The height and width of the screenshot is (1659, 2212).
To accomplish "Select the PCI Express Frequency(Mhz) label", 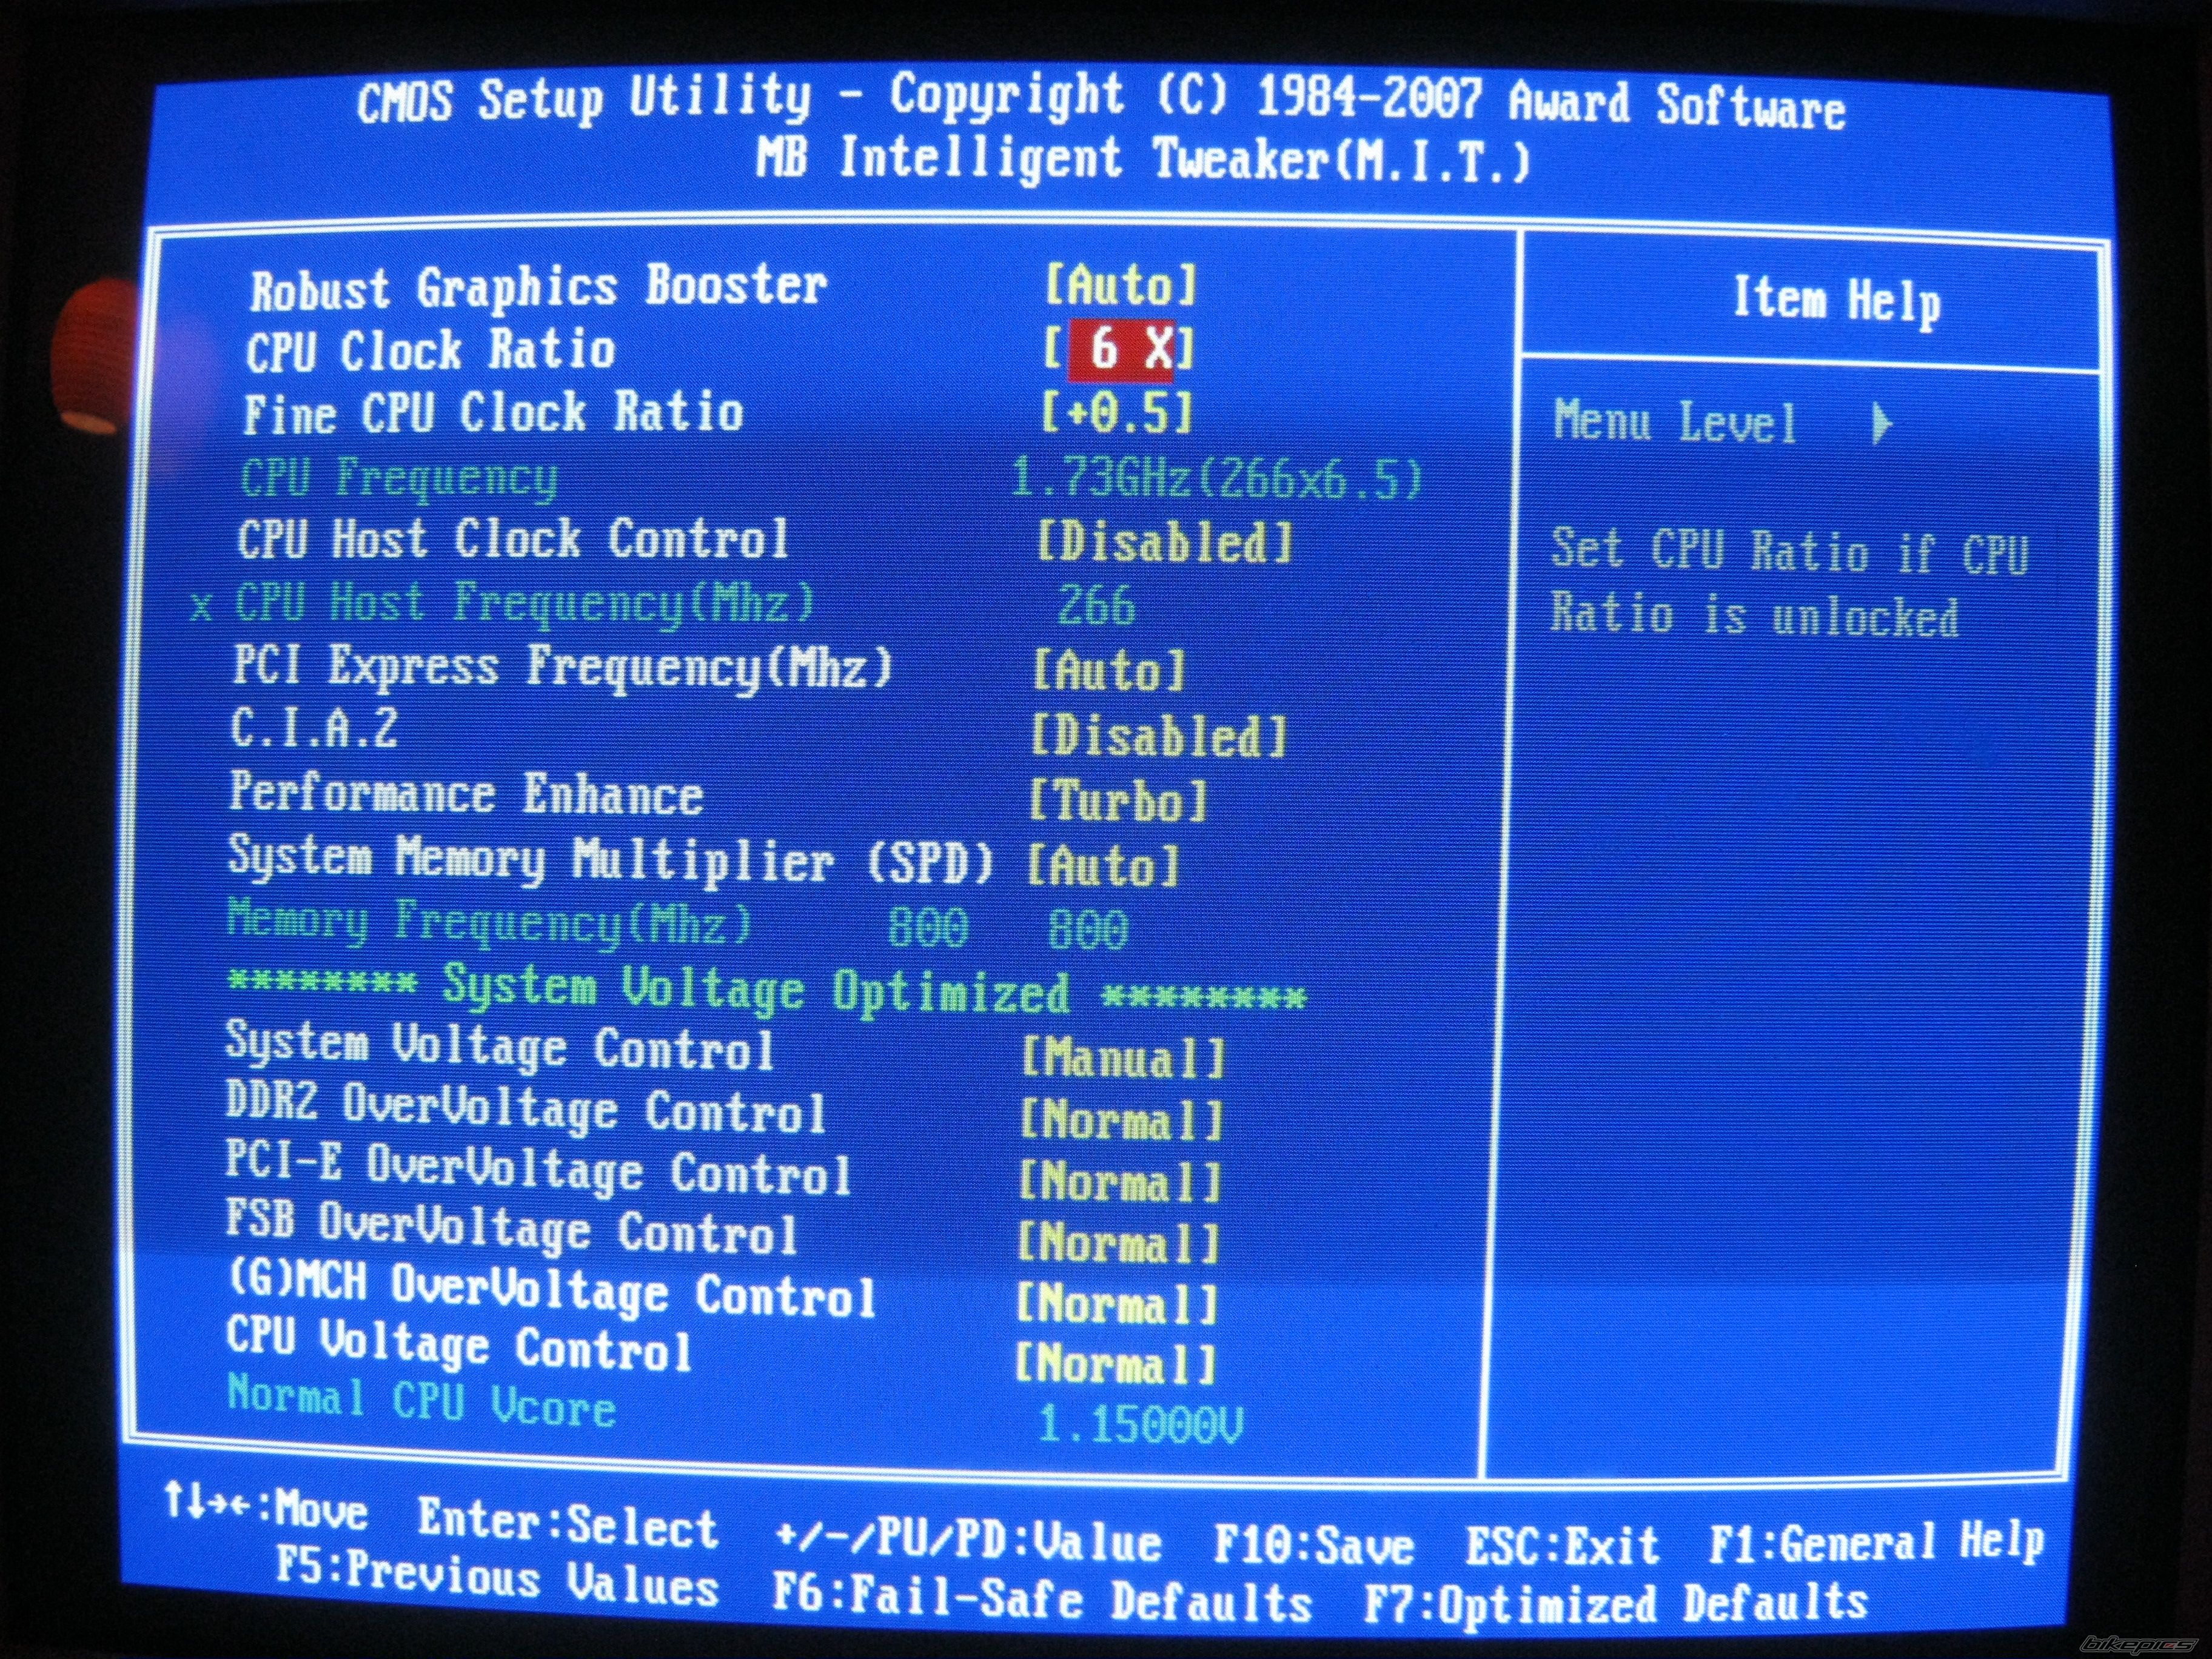I will point(561,668).
